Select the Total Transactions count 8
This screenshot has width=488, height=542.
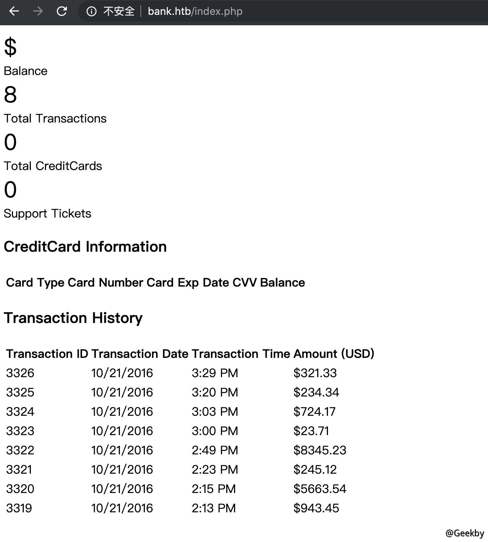10,95
